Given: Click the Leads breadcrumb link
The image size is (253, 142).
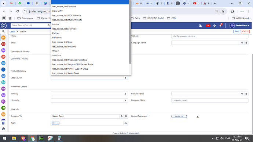Looking at the screenshot, I should (12, 32).
